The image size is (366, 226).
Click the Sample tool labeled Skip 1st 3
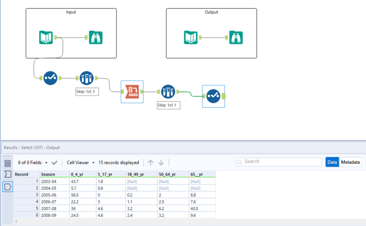coord(86,78)
